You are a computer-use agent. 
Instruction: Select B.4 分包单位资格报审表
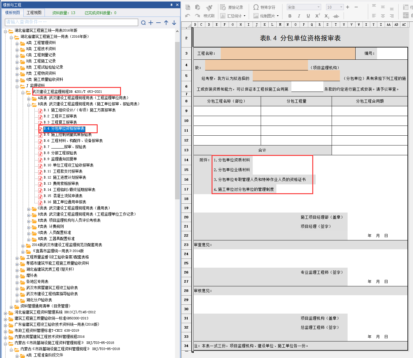(x=64, y=129)
